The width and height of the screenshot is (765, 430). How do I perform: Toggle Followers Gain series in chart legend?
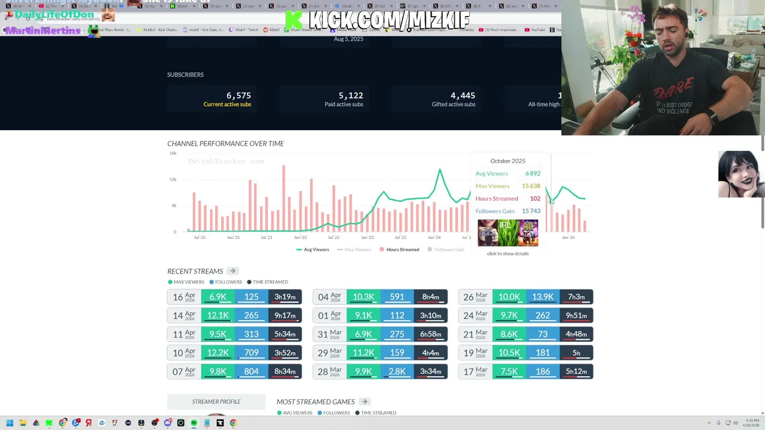click(446, 249)
